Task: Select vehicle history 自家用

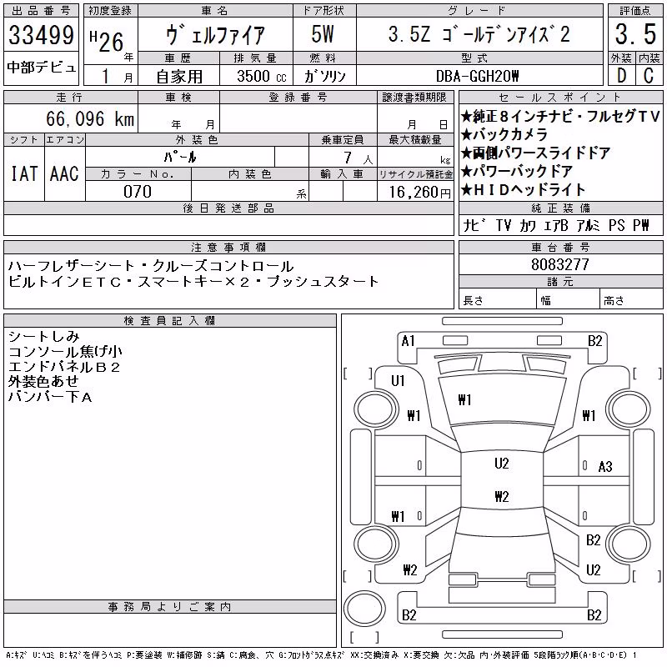Action: (179, 77)
